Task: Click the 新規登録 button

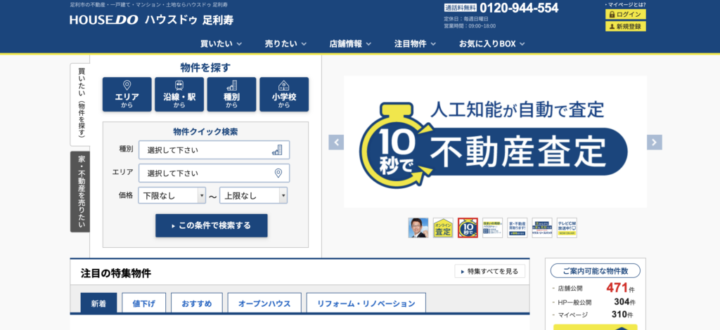Action: click(625, 26)
